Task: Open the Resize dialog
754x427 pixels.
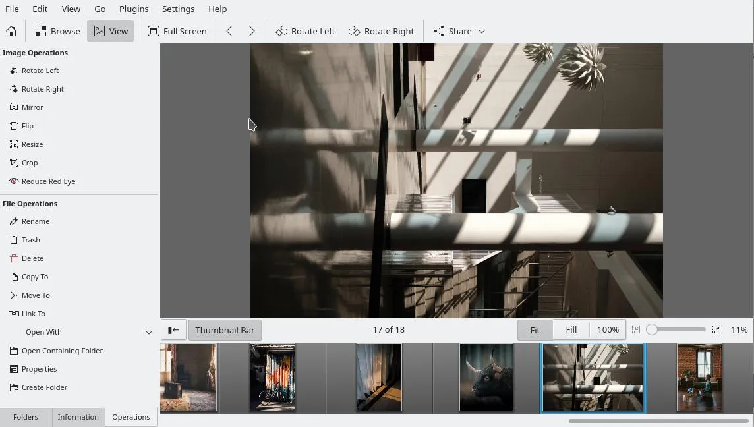Action: pos(32,144)
